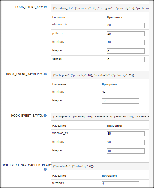Click the info icon beside HOOK_EVENT_SAYTO
The width and height of the screenshot is (154, 188).
(45, 115)
